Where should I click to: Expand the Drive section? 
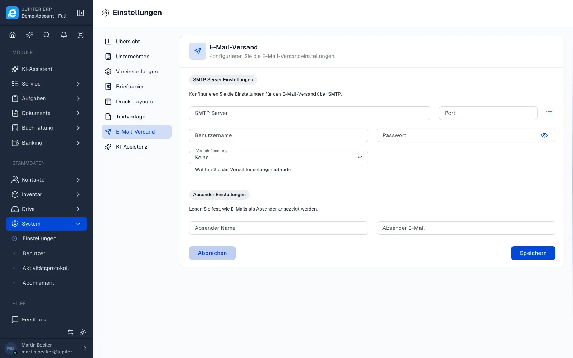47,209
